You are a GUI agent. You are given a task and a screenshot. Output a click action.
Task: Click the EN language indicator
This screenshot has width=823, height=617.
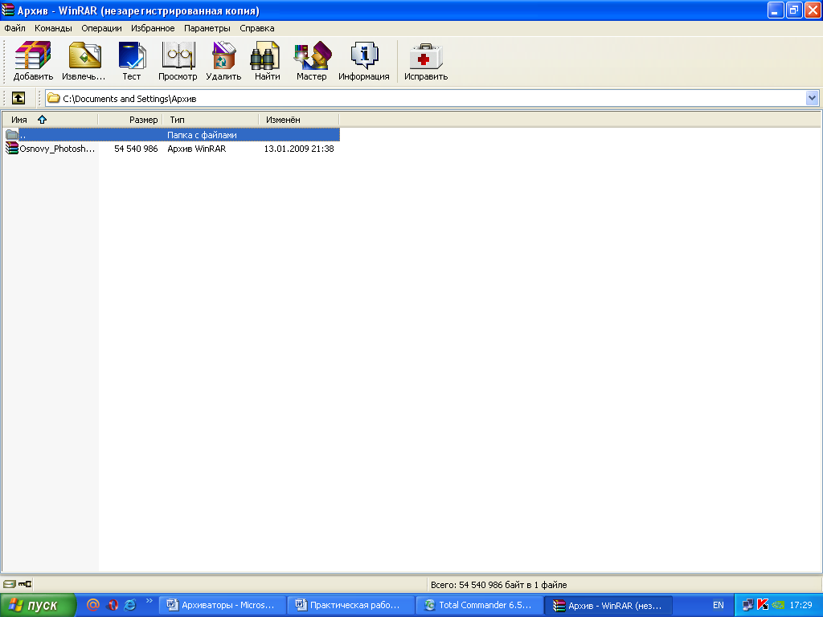point(718,605)
